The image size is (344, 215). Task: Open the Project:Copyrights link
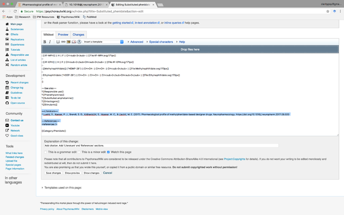pyautogui.click(x=234, y=159)
